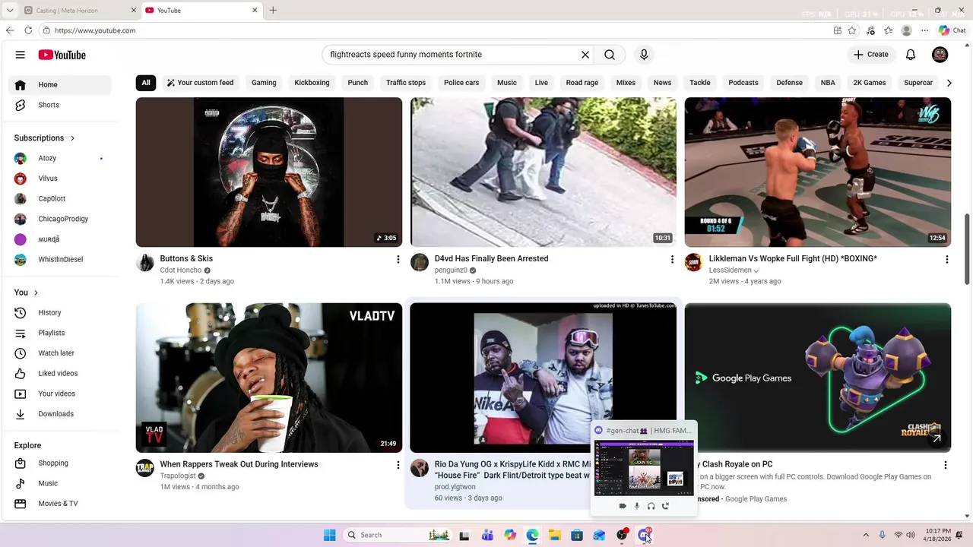
Task: Select the Police cars filter chip
Action: [461, 83]
